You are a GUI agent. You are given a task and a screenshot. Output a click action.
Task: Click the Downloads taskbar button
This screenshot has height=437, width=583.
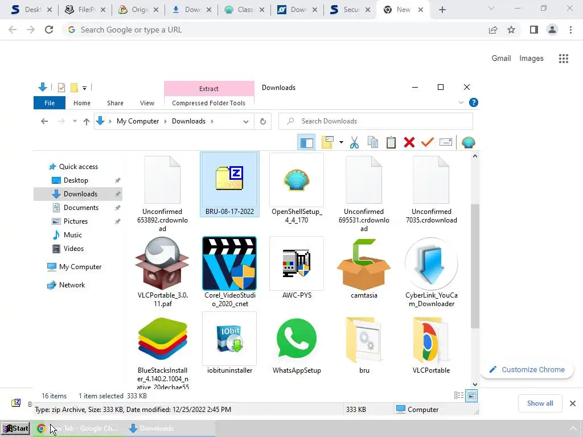[170, 428]
